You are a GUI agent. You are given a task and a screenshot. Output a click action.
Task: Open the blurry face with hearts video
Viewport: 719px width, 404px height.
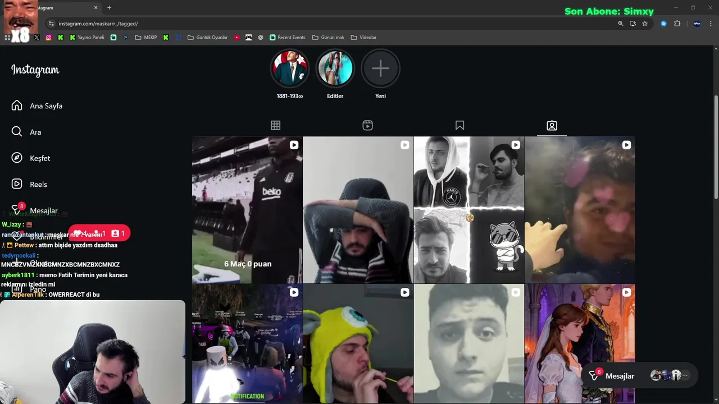pos(580,210)
